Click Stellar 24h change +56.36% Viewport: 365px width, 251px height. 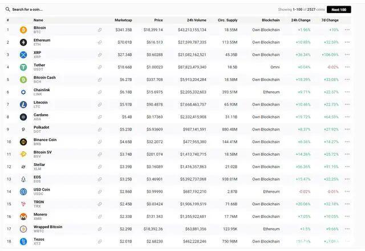(303, 167)
